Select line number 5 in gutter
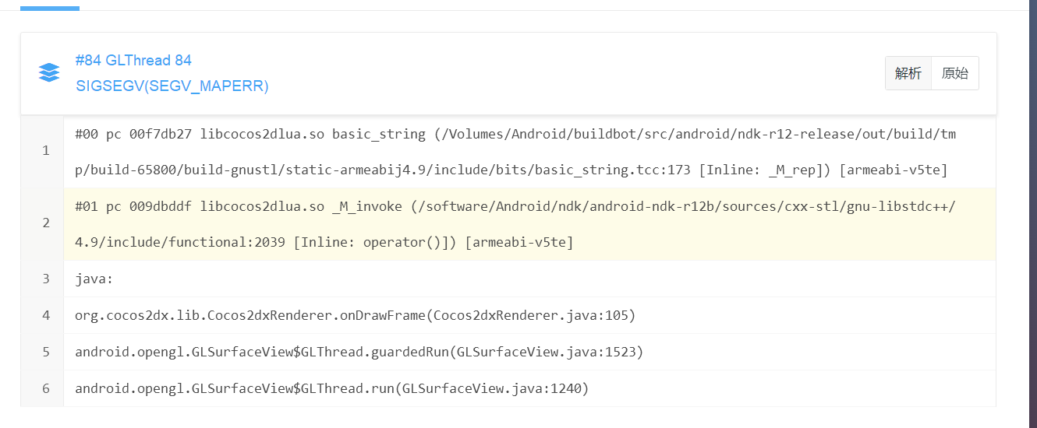 [46, 352]
